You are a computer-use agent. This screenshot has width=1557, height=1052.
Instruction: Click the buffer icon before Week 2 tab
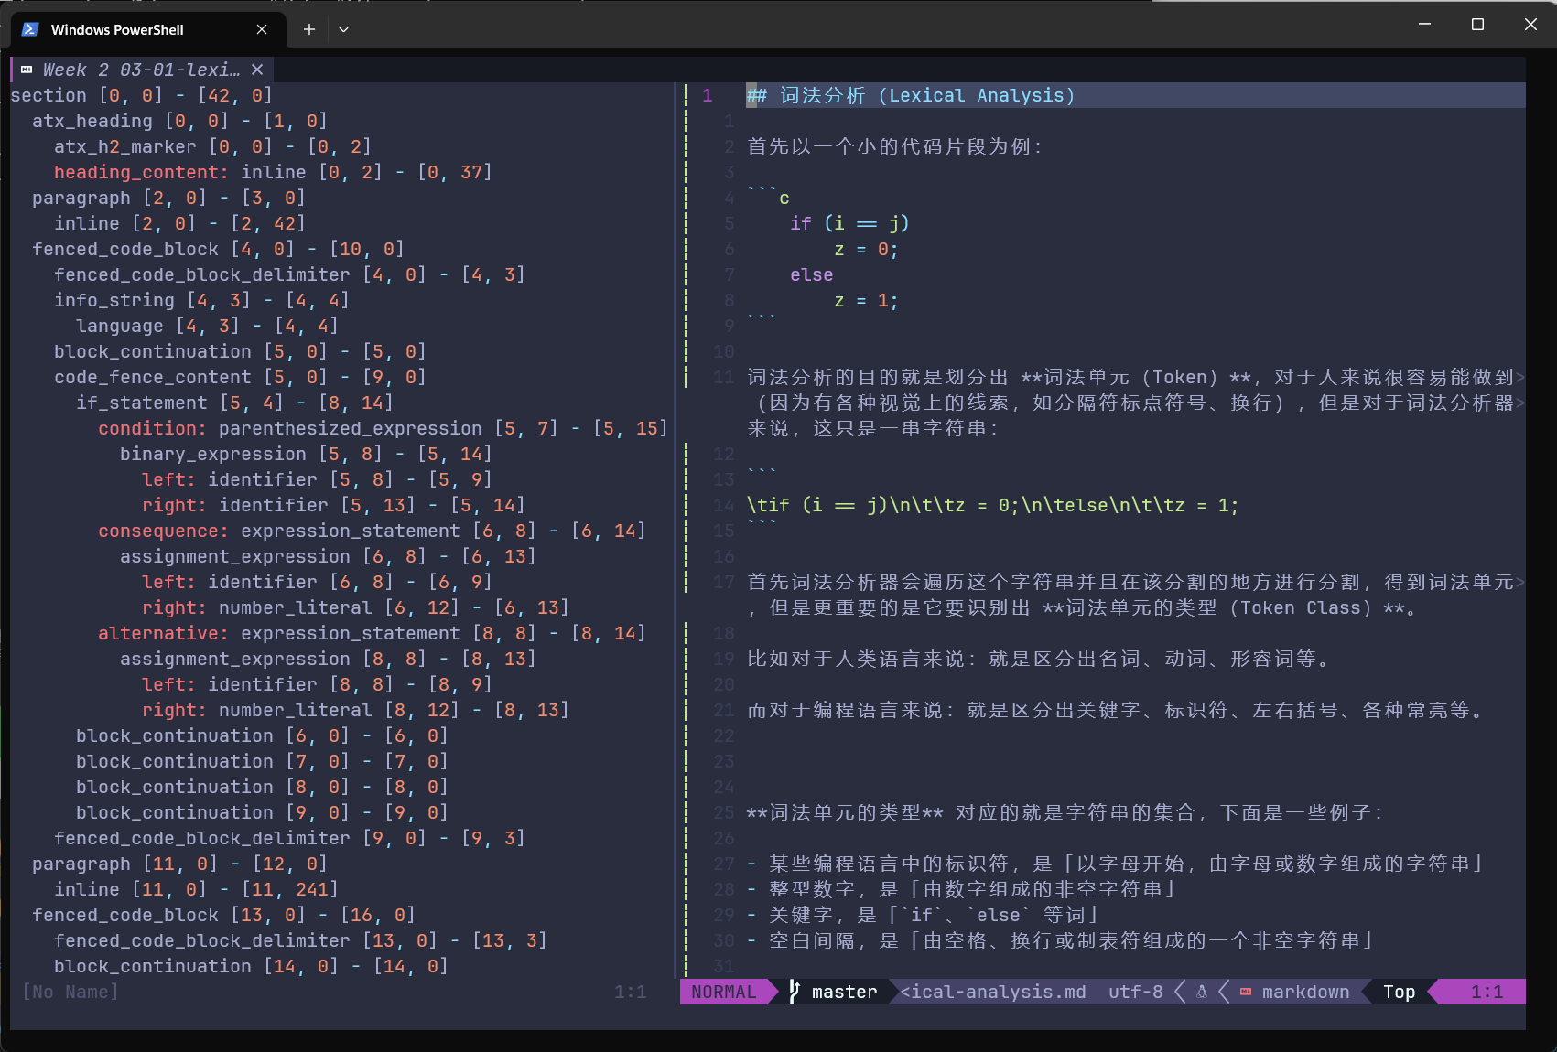[x=27, y=70]
